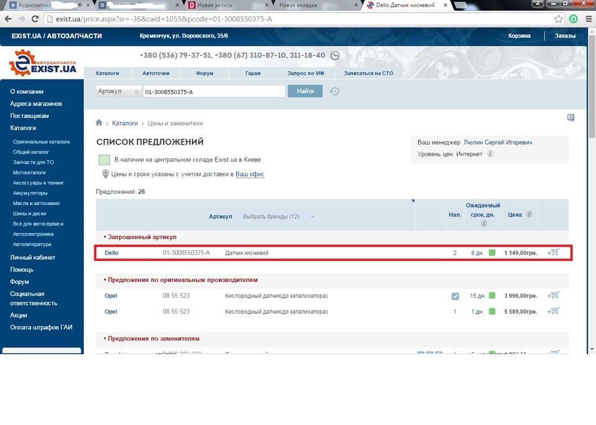Open the Форум top menu tab

click(x=204, y=73)
